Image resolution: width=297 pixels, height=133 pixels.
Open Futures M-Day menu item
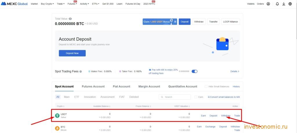coord(133,4)
